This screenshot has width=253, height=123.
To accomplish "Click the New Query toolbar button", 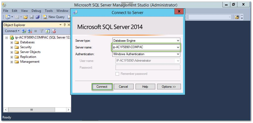I will coord(54,17).
